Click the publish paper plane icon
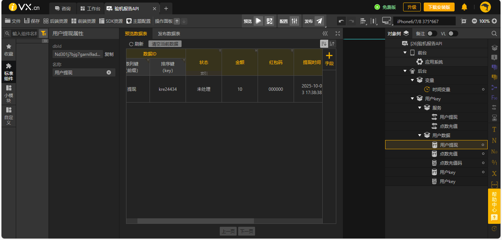This screenshot has height=240, width=502. point(319,21)
